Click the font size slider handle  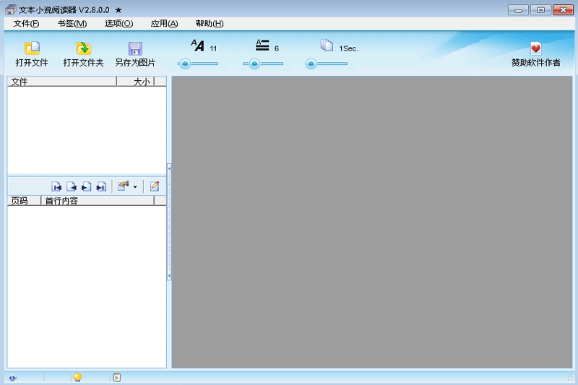tap(185, 64)
